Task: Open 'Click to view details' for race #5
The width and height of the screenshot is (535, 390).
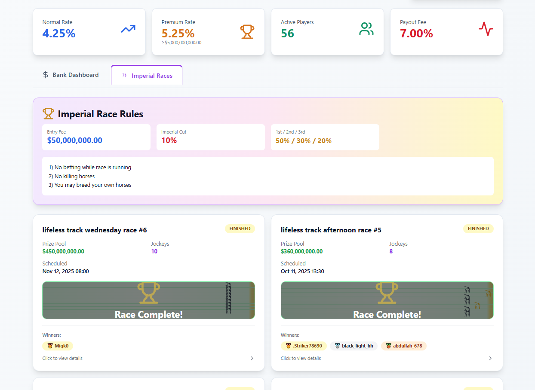Action: [x=301, y=358]
